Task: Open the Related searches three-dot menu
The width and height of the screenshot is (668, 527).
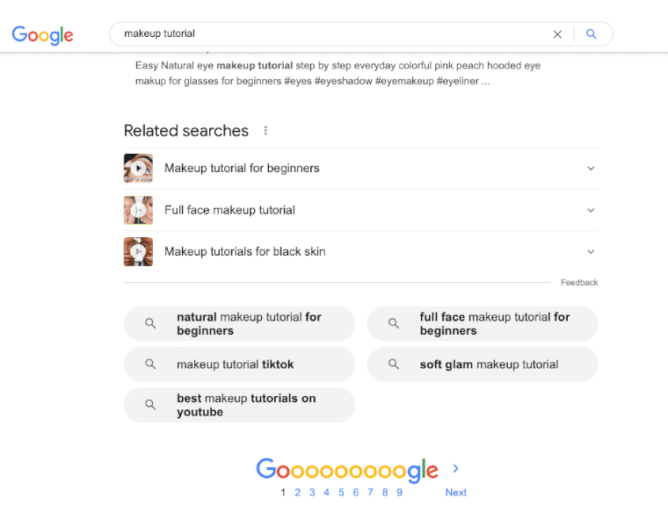Action: [x=265, y=131]
